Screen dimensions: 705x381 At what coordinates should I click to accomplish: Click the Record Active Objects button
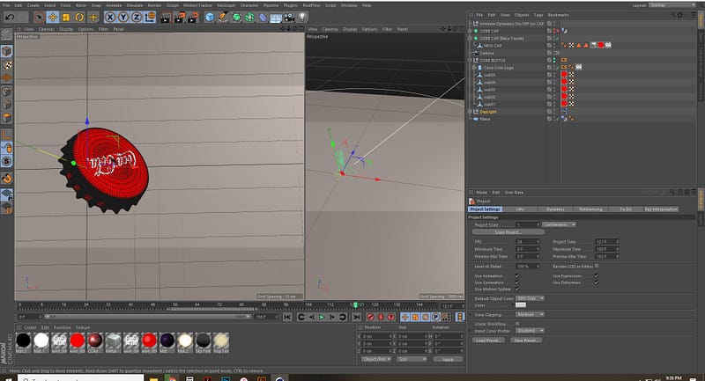(370, 318)
